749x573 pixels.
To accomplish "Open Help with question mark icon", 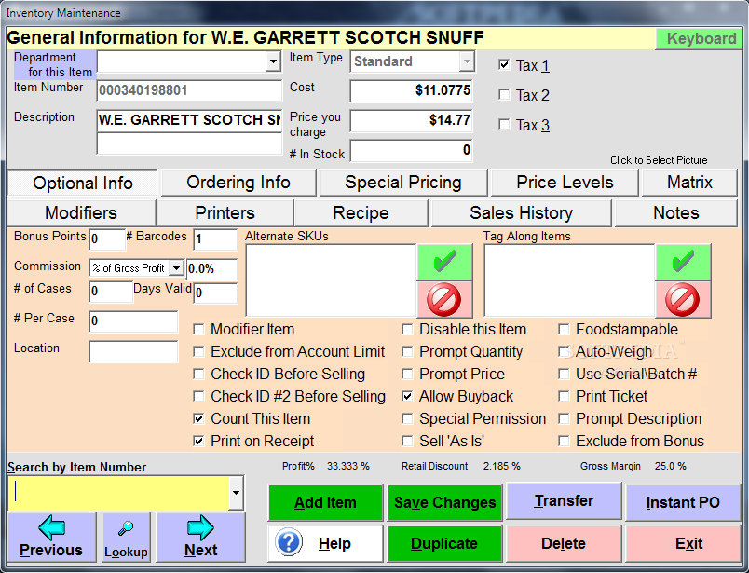I will pyautogui.click(x=325, y=543).
